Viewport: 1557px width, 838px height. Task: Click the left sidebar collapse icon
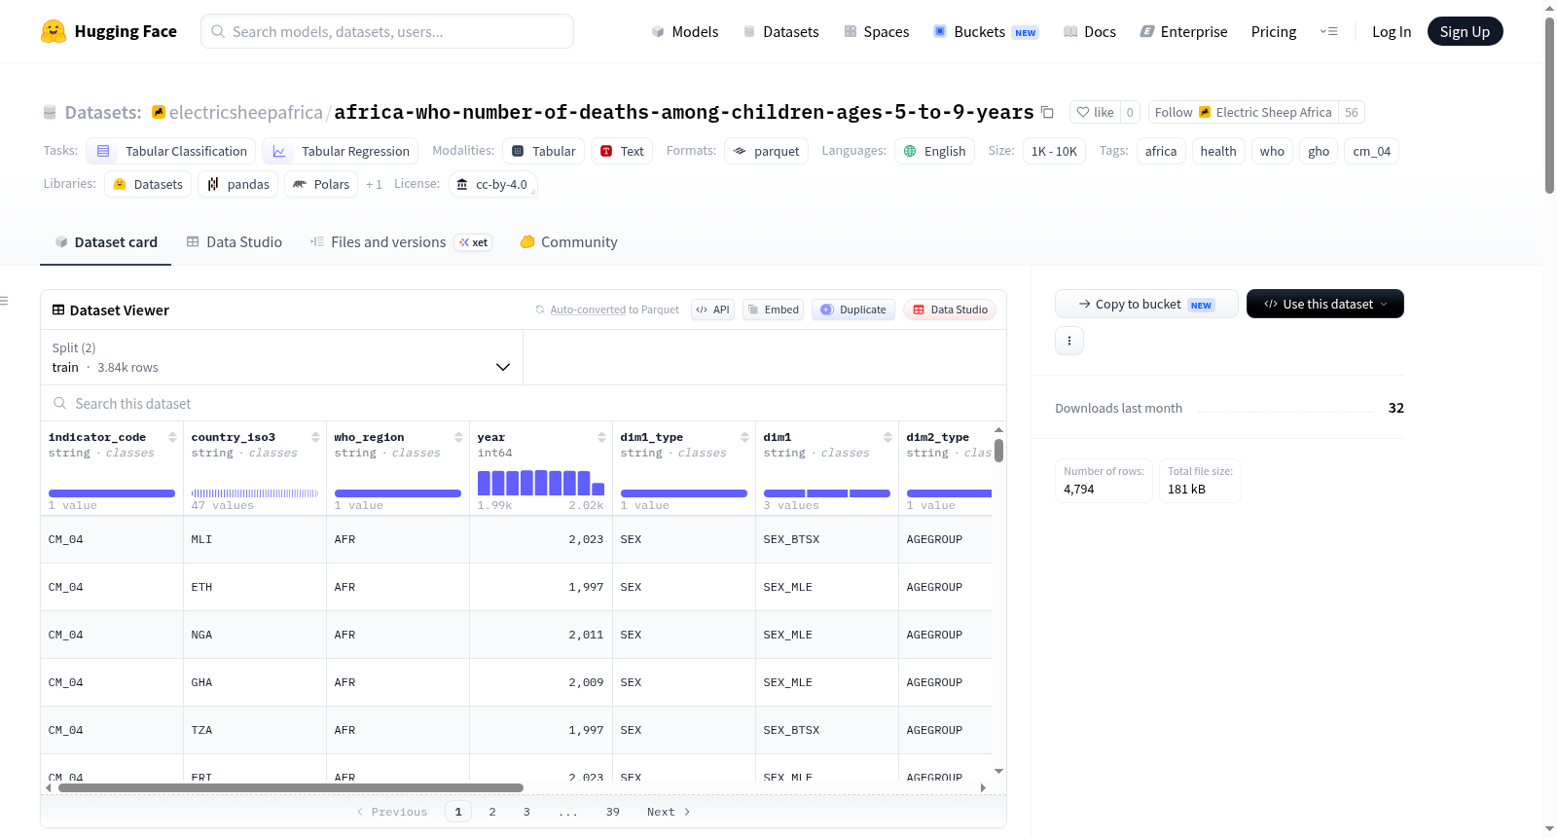(4, 301)
